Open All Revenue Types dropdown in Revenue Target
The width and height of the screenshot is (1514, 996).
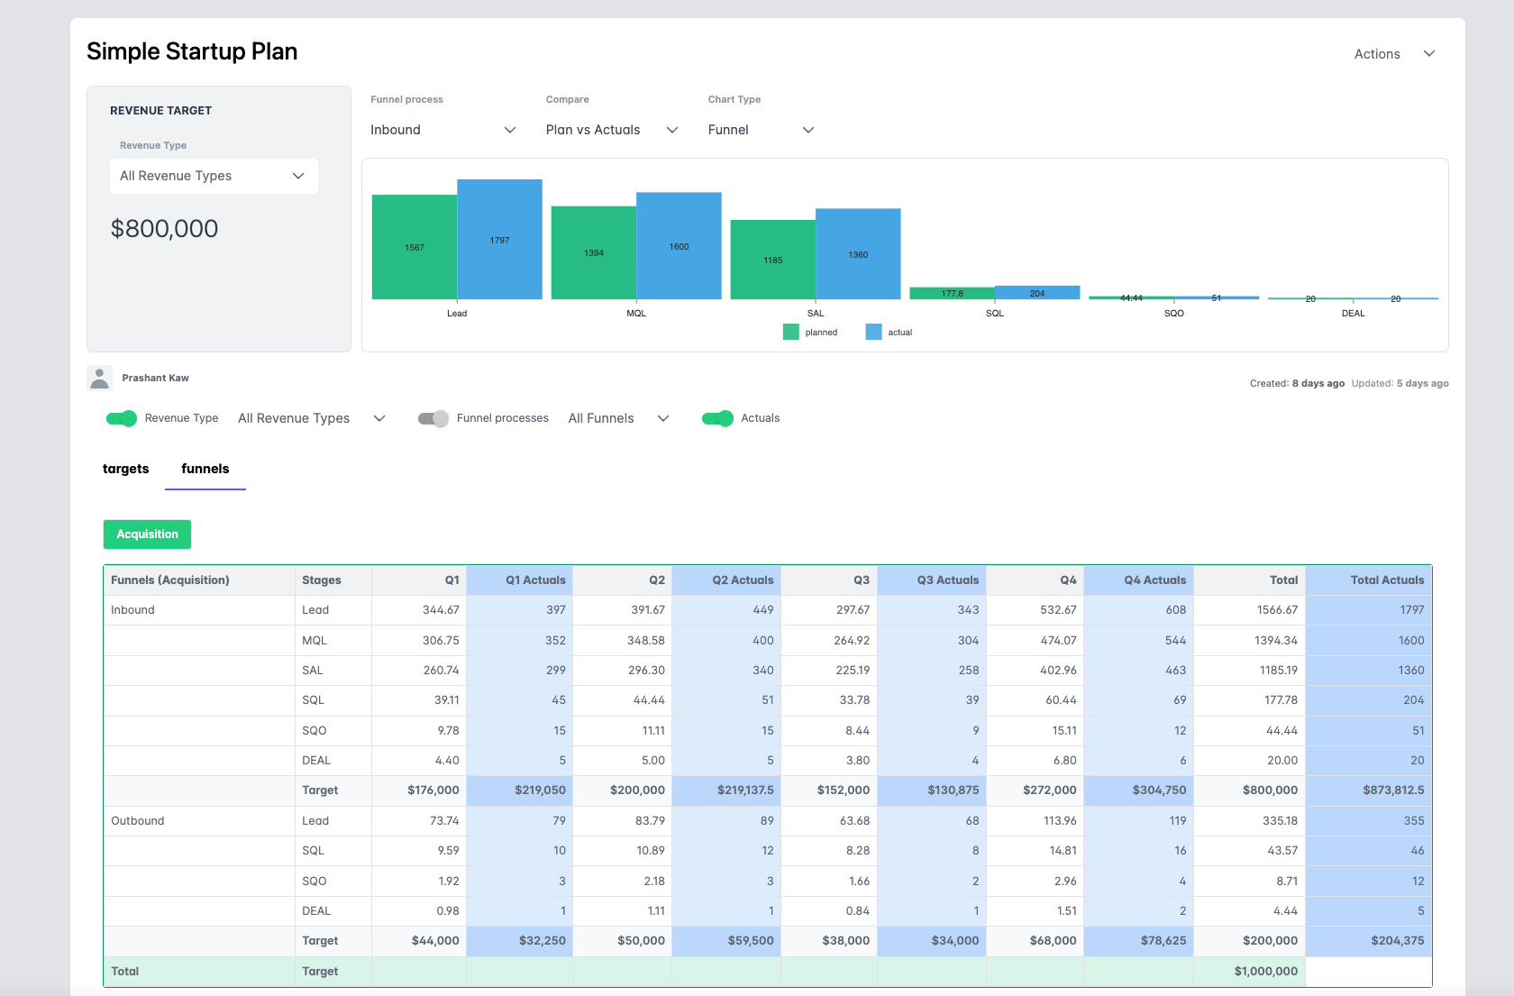click(x=214, y=176)
